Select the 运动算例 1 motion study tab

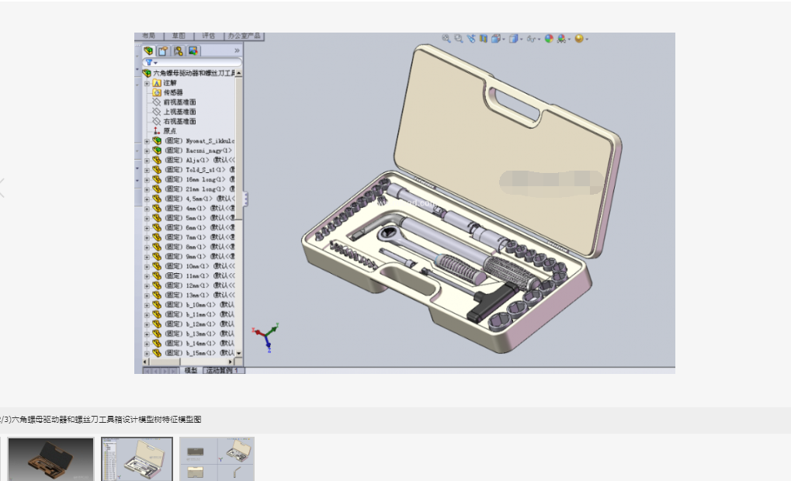click(x=223, y=371)
